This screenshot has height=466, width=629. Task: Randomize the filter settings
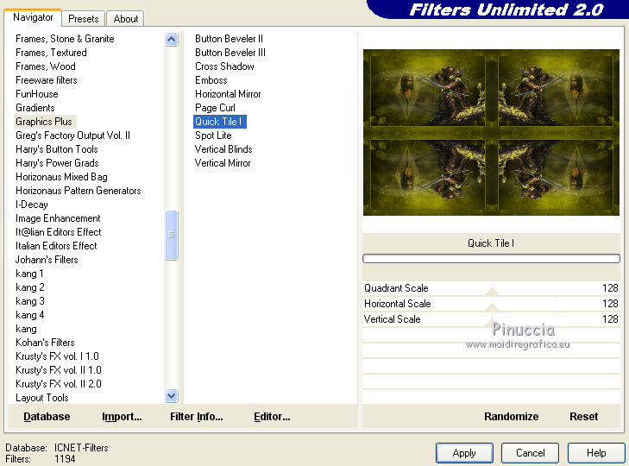511,417
